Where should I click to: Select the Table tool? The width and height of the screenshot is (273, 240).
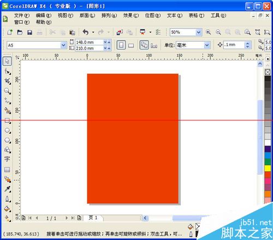coord(7,169)
